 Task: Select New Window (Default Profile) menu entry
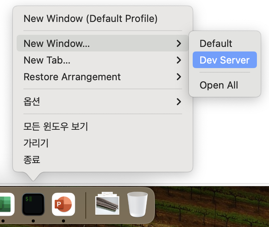click(103, 19)
